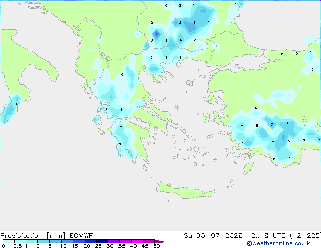Screen dimensions: 321x248
Task: Click the above-50 mm legend arrow tip
Action: (160, 241)
